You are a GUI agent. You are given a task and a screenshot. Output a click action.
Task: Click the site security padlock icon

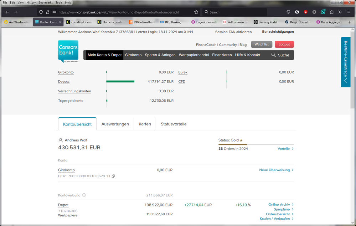(47, 12)
